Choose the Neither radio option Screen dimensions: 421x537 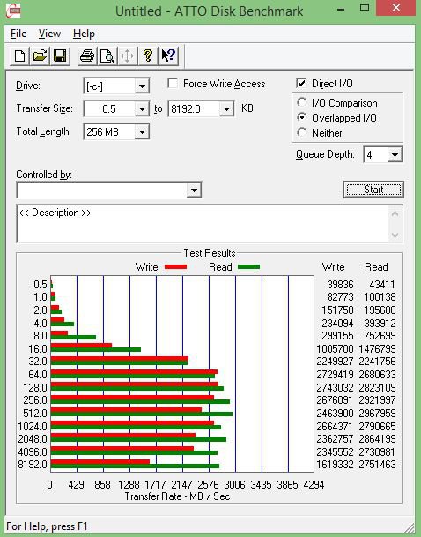301,132
